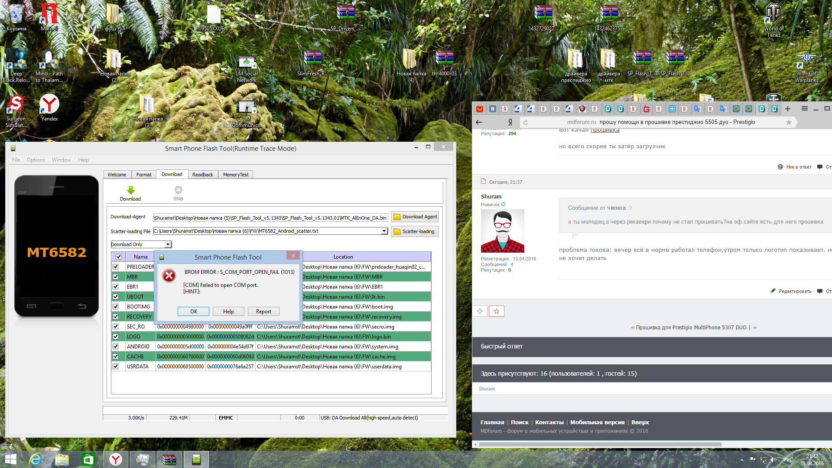This screenshot has height=468, width=832.
Task: Uncheck the USERDATA partition checkbox
Action: tap(116, 367)
